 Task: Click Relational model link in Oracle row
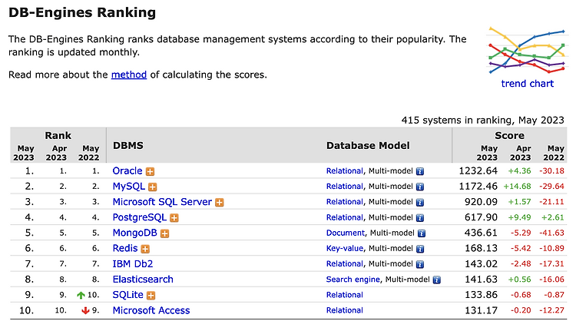point(345,170)
